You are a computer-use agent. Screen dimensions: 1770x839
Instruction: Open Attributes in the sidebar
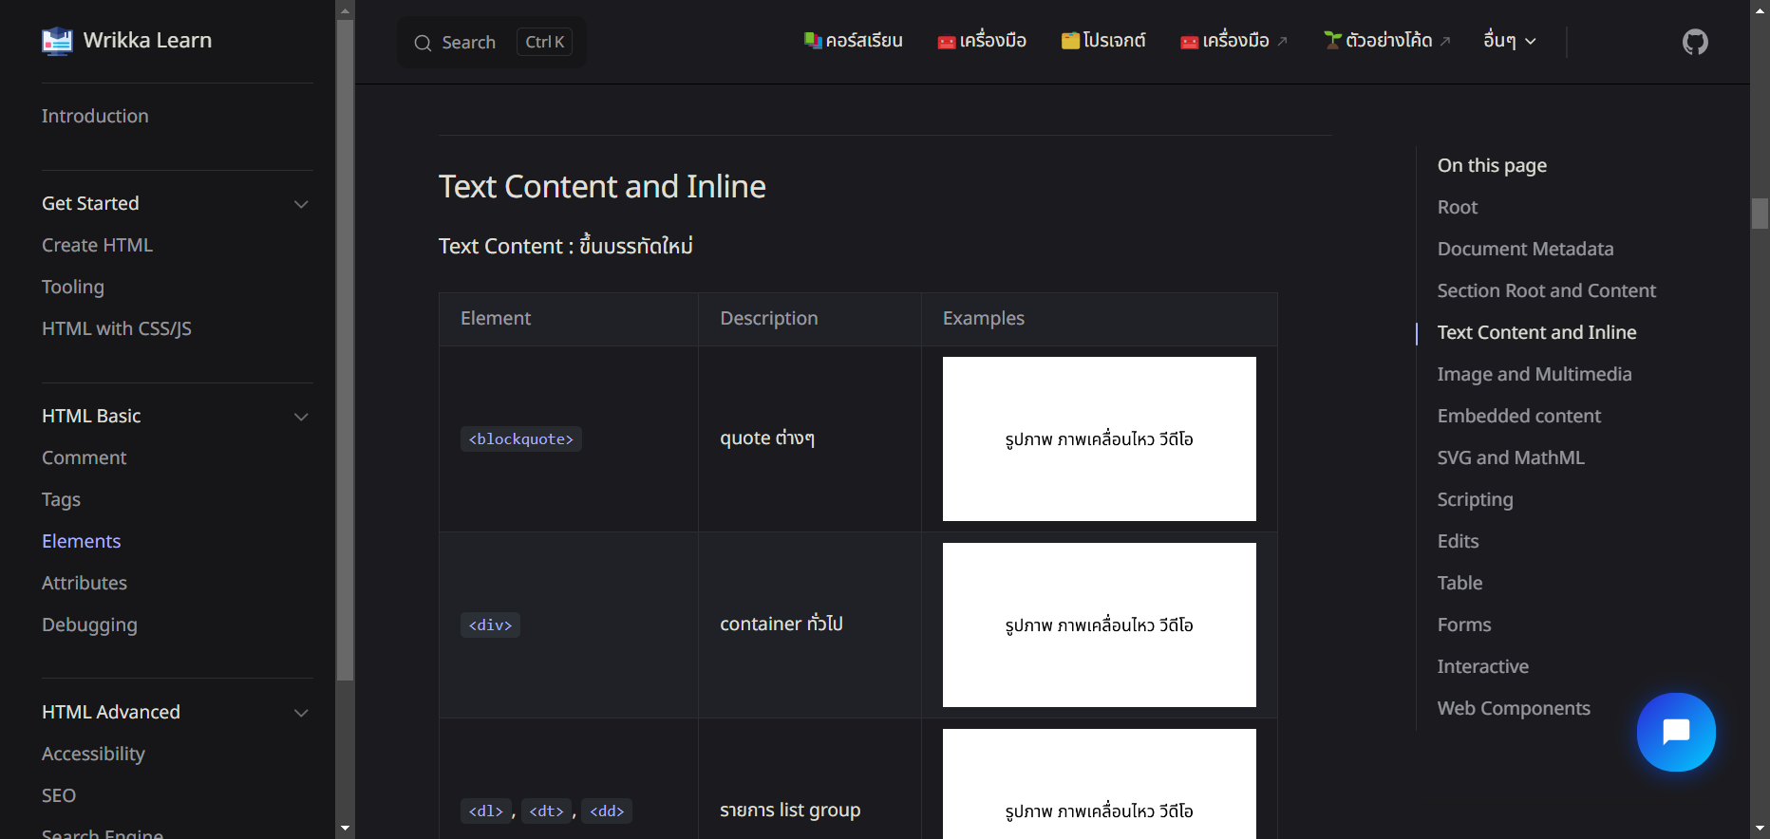coord(85,583)
